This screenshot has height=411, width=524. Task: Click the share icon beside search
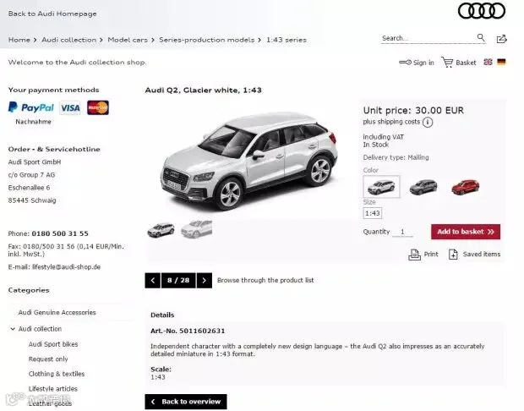point(501,39)
